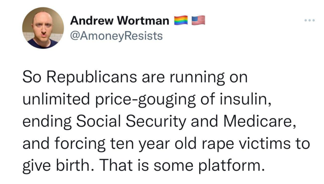Click the word "unlimited" in the tweet
Screen dimensions: 324x184
point(56,99)
